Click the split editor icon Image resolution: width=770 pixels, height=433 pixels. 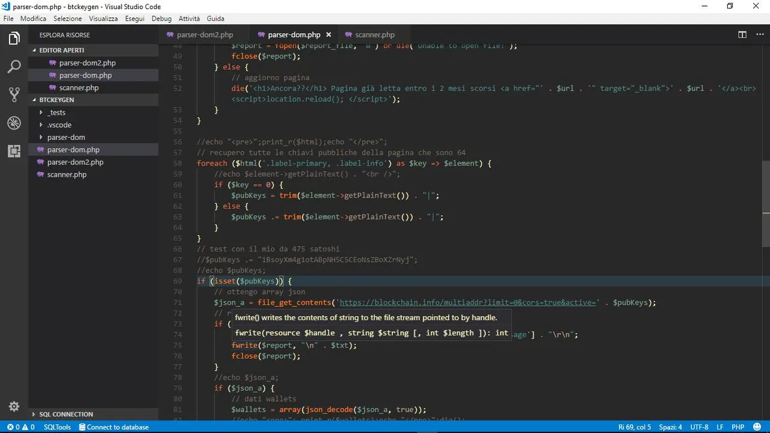click(742, 35)
